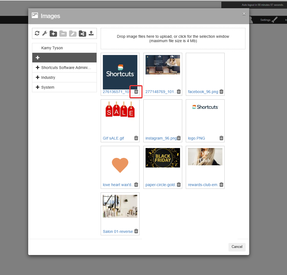
Task: Click the share folder icon
Action: (x=82, y=33)
